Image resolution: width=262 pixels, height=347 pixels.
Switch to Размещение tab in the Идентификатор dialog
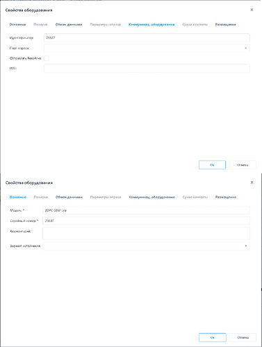[x=225, y=24]
